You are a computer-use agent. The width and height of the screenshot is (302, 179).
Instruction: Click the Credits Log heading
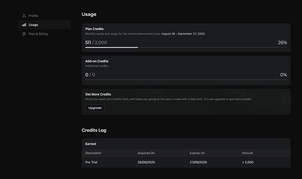tap(94, 130)
